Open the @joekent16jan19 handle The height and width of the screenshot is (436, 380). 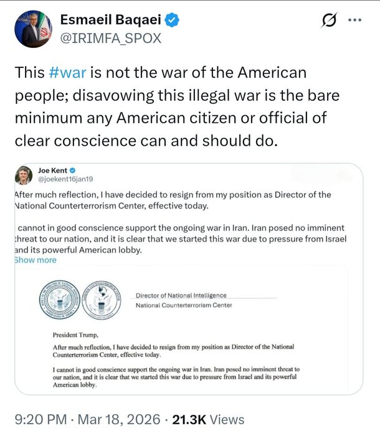[x=66, y=179]
